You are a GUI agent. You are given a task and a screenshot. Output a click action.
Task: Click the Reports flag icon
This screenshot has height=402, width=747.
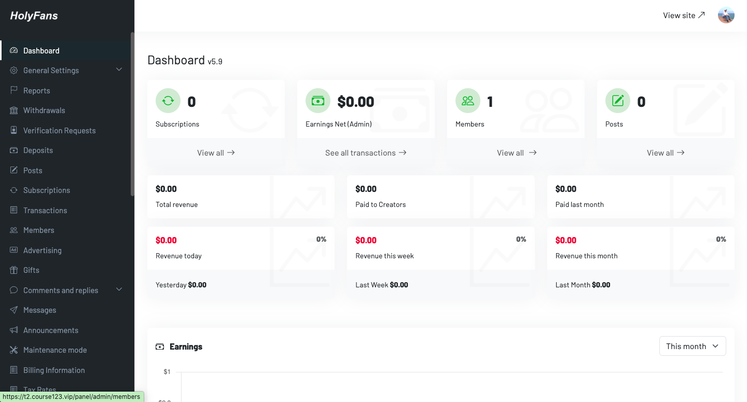(14, 90)
